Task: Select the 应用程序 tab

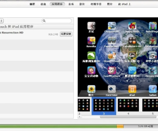Action: (x=57, y=4)
